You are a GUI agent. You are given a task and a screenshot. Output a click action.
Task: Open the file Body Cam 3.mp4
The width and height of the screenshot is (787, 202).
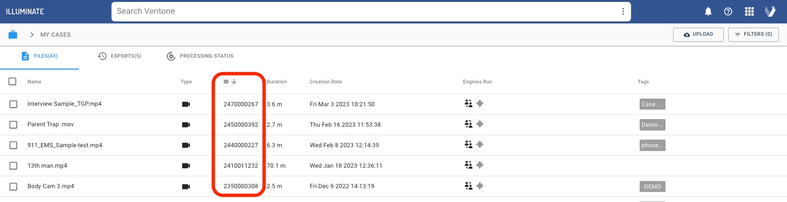pyautogui.click(x=51, y=186)
